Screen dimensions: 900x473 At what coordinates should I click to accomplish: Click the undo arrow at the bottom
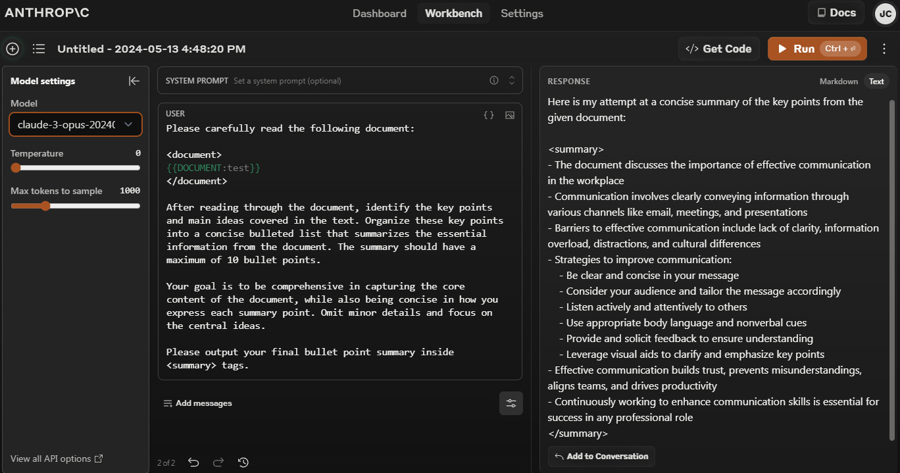[193, 462]
